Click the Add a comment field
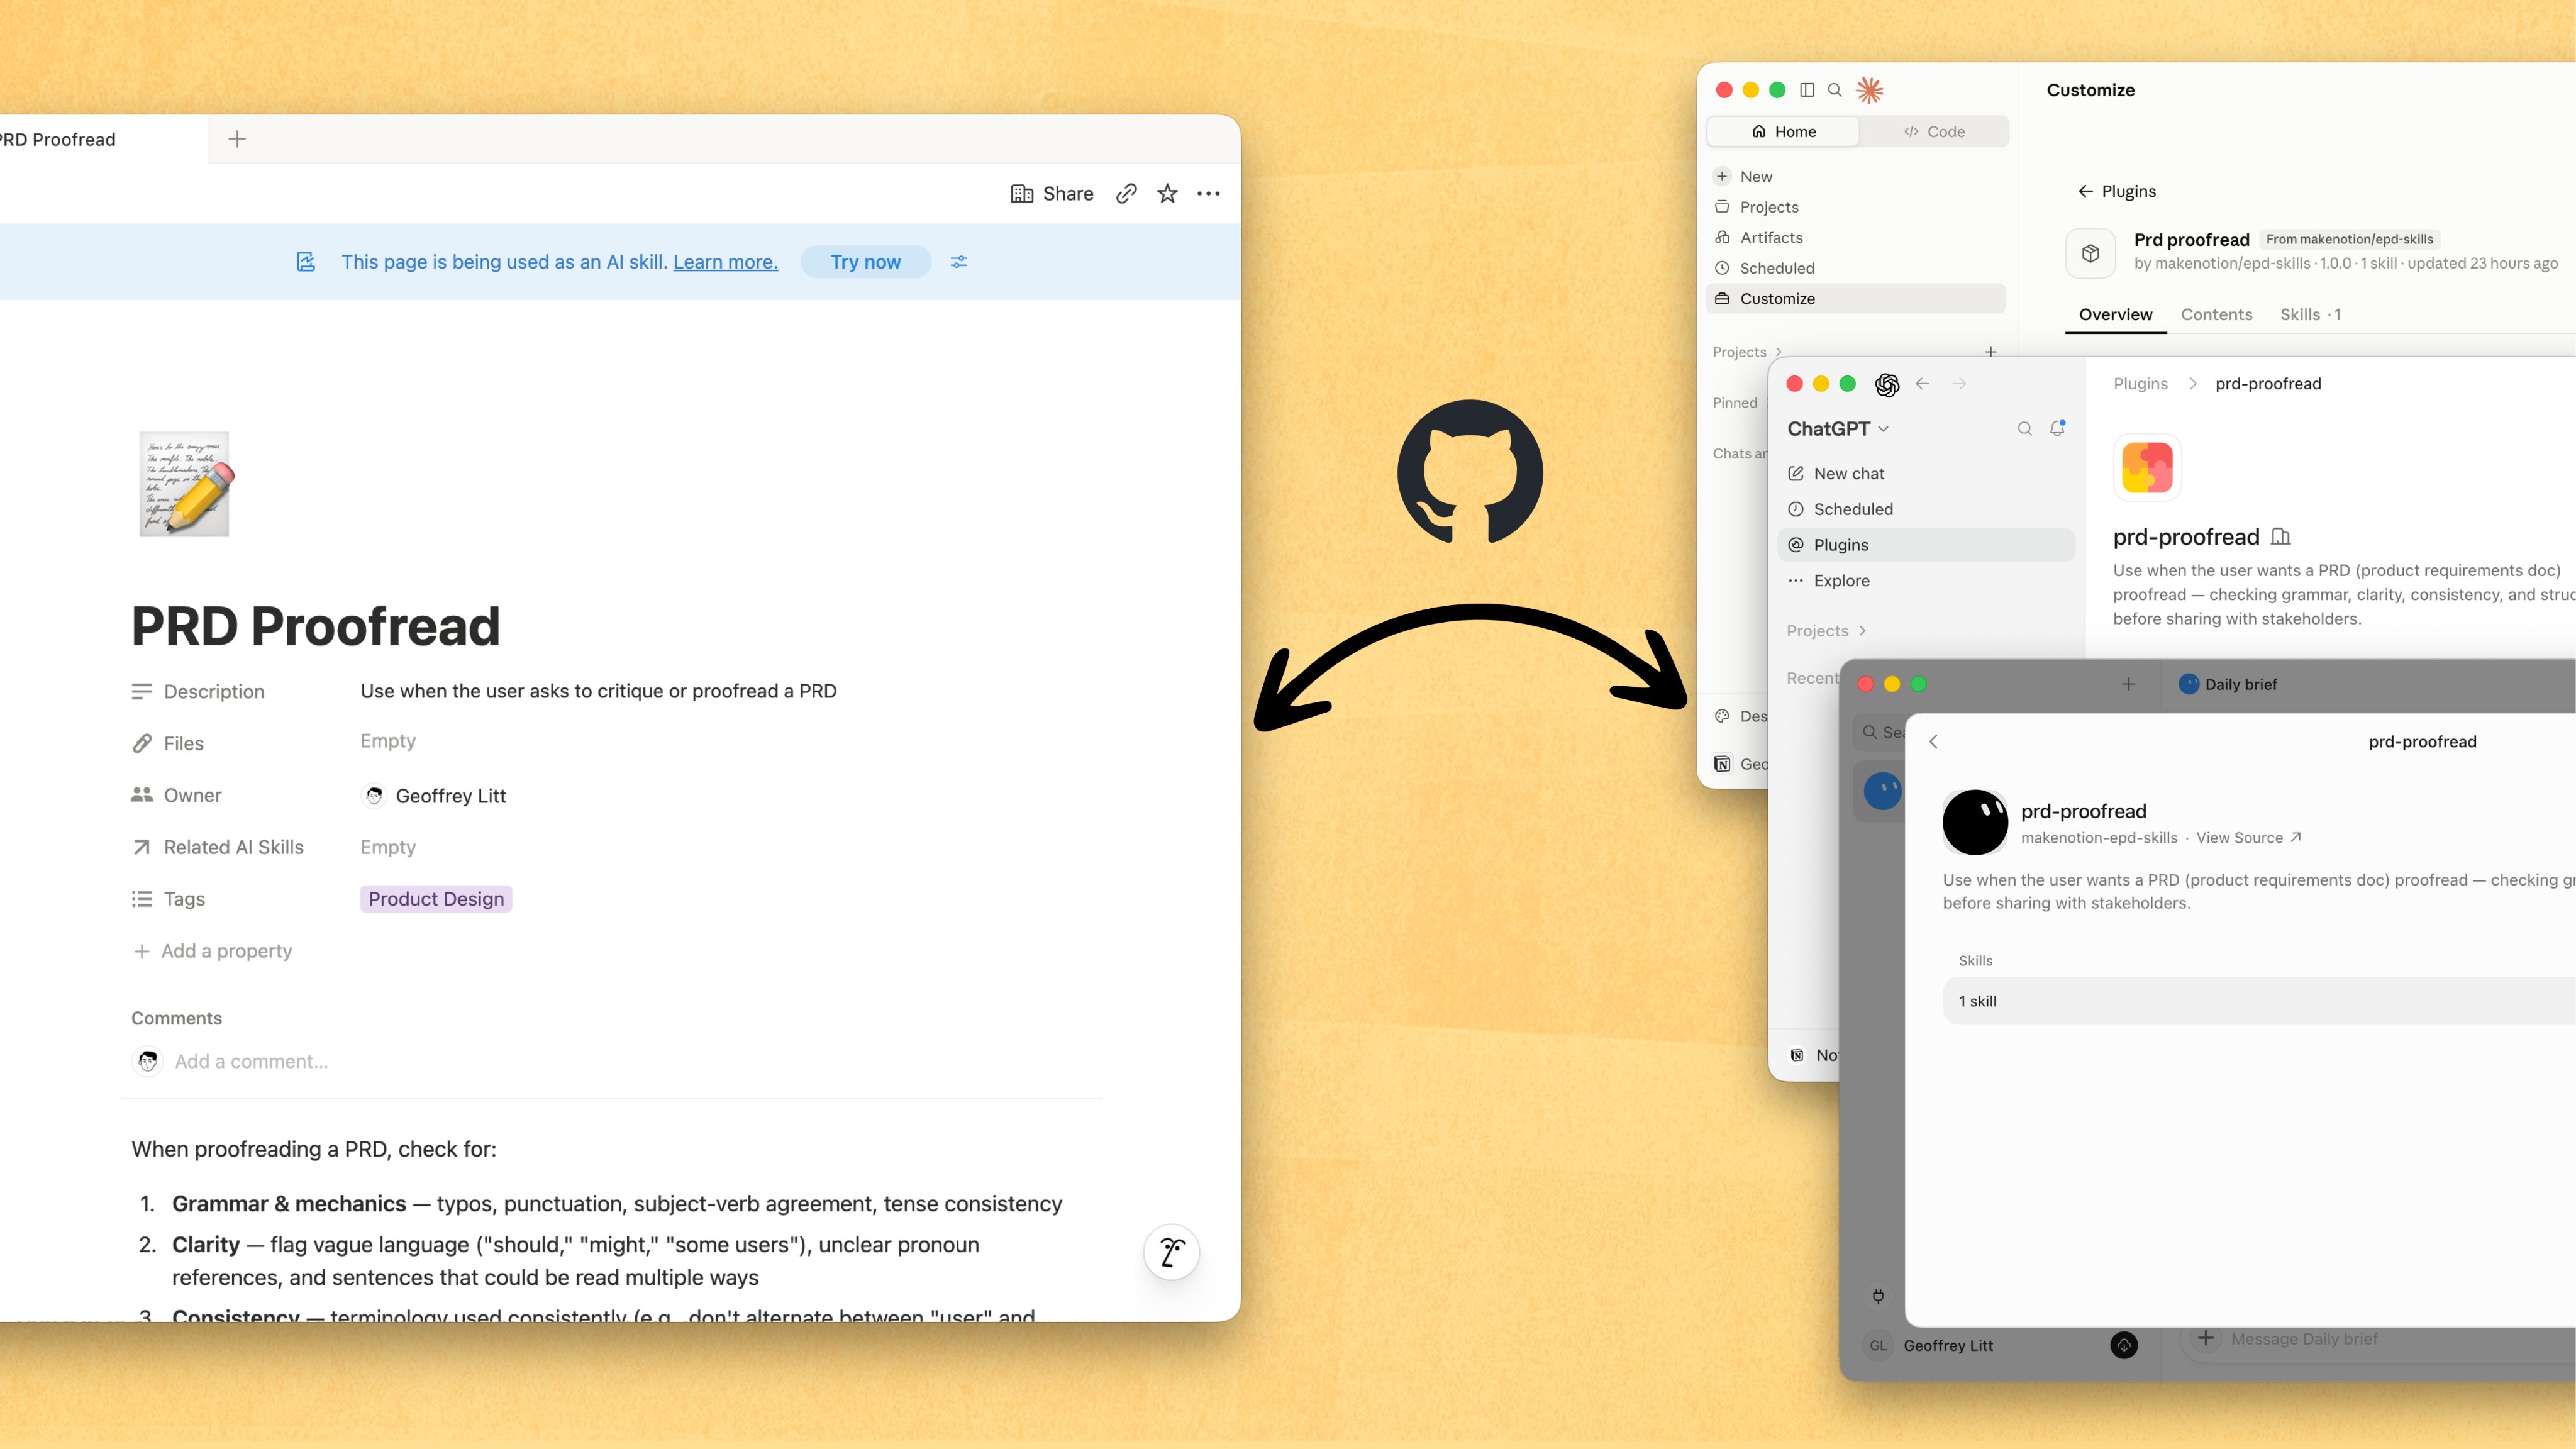The image size is (2576, 1449). coord(251,1061)
